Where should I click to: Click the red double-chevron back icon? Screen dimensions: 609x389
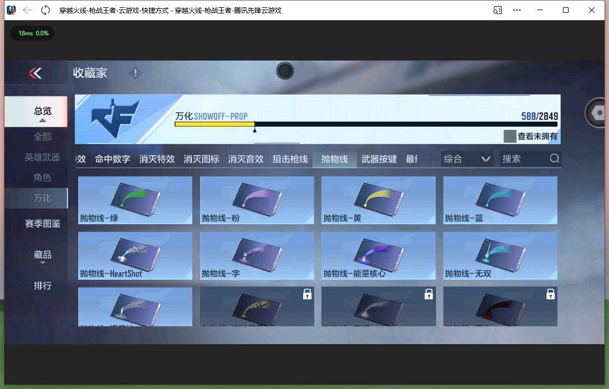coord(35,73)
